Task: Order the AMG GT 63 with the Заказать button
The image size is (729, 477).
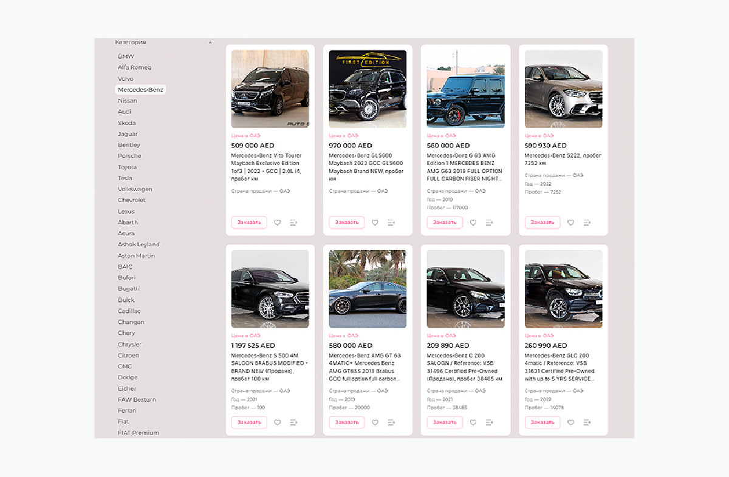Action: (x=347, y=422)
